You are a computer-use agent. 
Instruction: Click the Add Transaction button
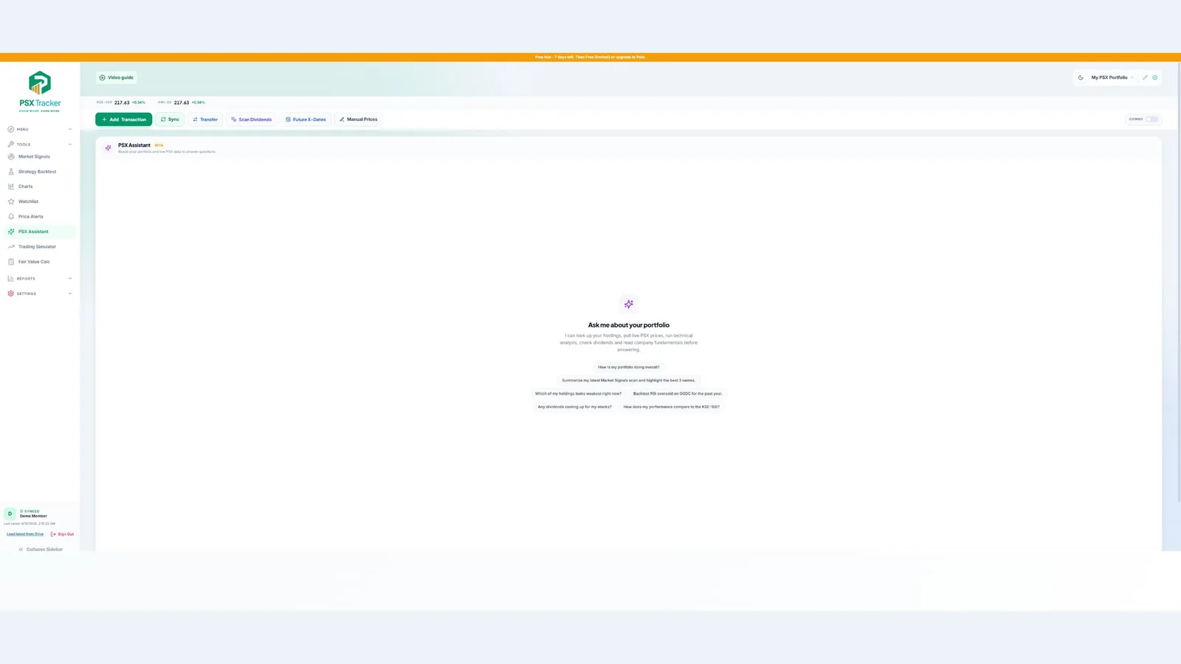click(123, 120)
